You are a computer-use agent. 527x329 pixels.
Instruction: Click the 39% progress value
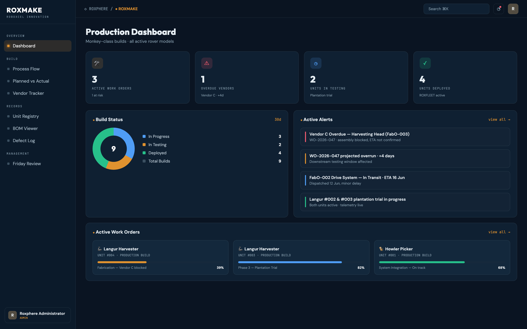(220, 268)
